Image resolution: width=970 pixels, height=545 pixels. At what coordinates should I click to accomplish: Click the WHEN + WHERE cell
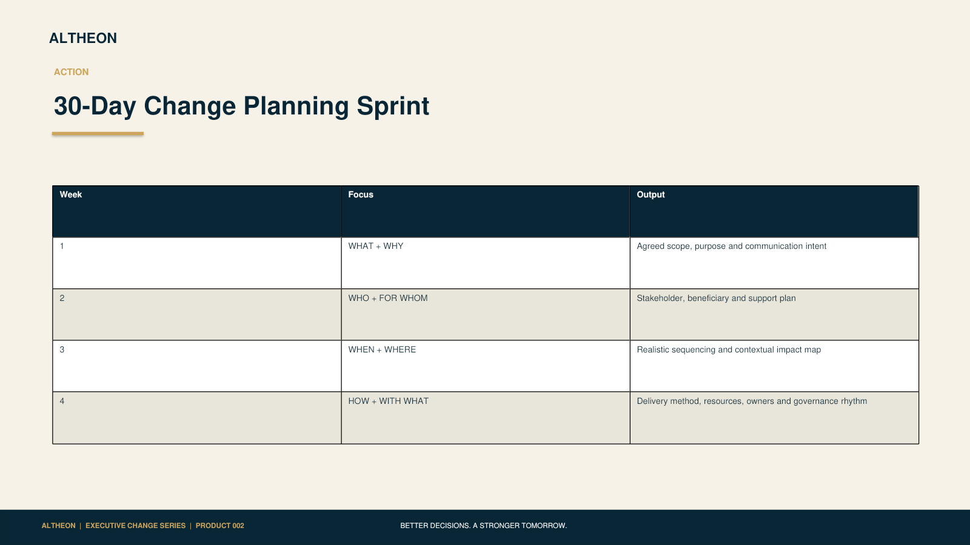coord(486,366)
